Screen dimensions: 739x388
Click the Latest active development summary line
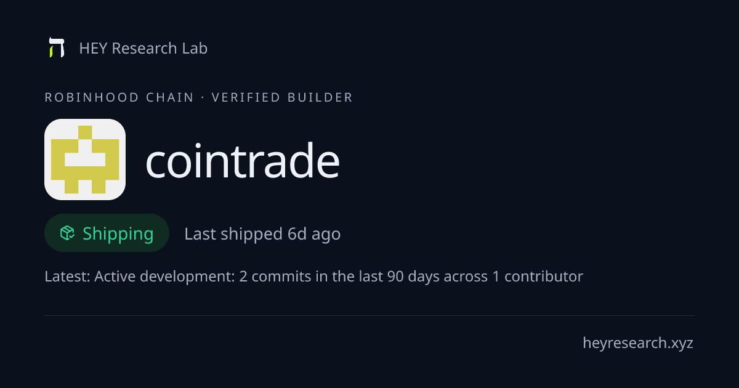point(313,277)
